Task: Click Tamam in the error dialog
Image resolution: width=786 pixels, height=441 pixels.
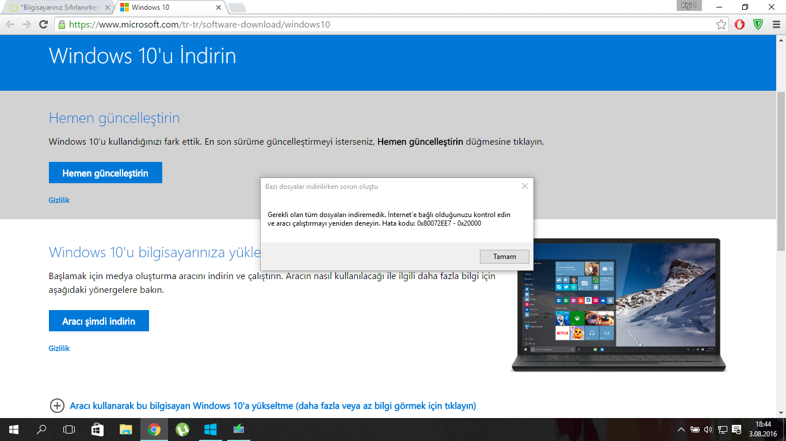Action: (x=505, y=257)
